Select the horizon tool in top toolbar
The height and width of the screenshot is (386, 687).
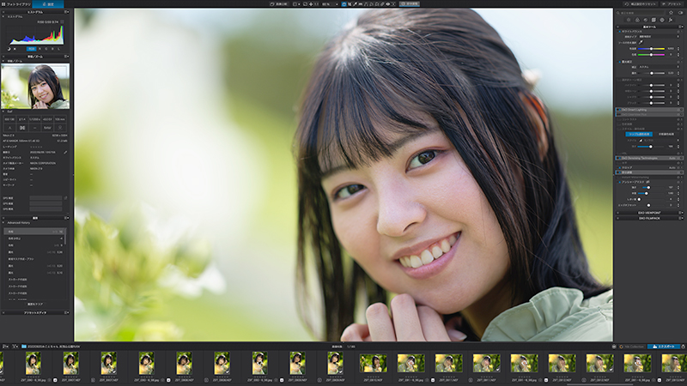pyautogui.click(x=361, y=4)
